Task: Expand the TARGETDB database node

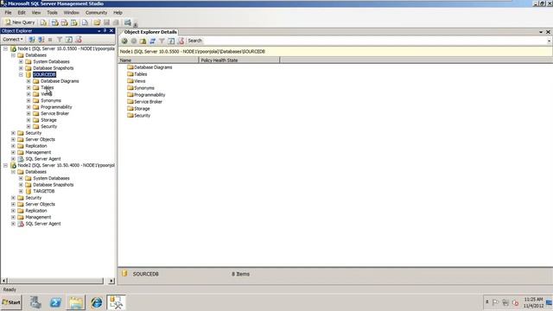Action: (x=21, y=191)
